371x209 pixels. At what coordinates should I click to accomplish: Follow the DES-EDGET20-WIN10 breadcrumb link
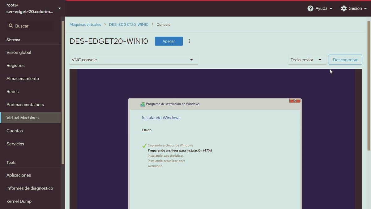point(129,24)
